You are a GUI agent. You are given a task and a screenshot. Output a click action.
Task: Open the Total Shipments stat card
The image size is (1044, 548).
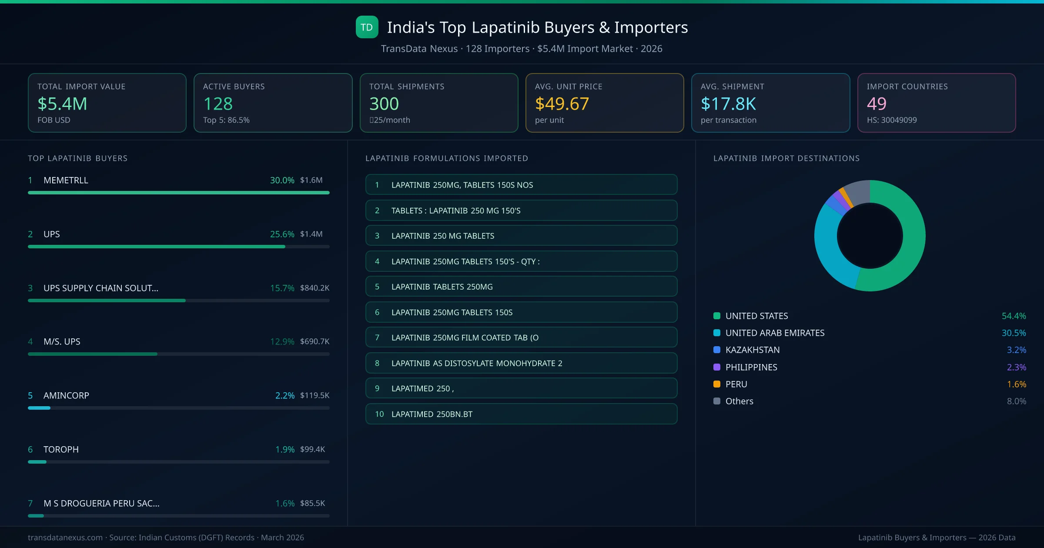pos(438,103)
